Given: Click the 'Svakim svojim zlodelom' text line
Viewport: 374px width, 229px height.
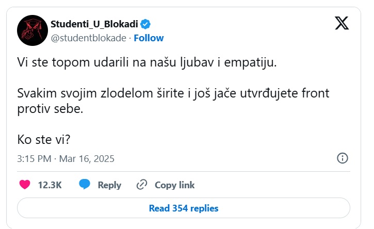Looking at the screenshot, I should click(x=173, y=93).
